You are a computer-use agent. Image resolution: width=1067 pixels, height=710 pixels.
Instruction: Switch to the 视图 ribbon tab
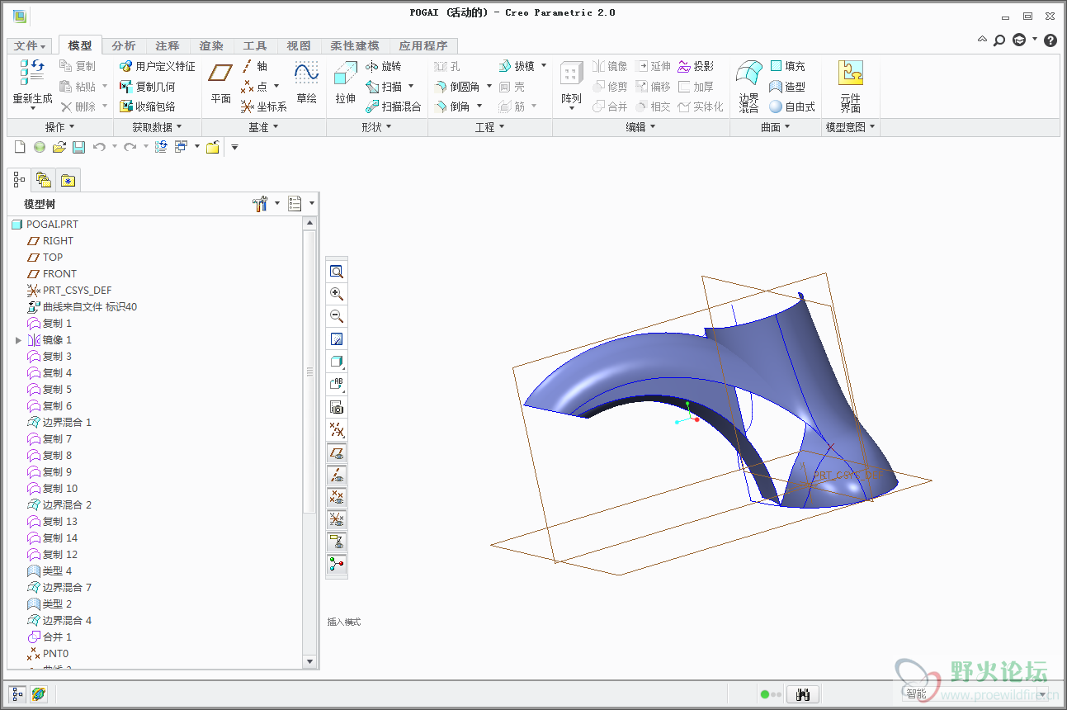click(299, 46)
